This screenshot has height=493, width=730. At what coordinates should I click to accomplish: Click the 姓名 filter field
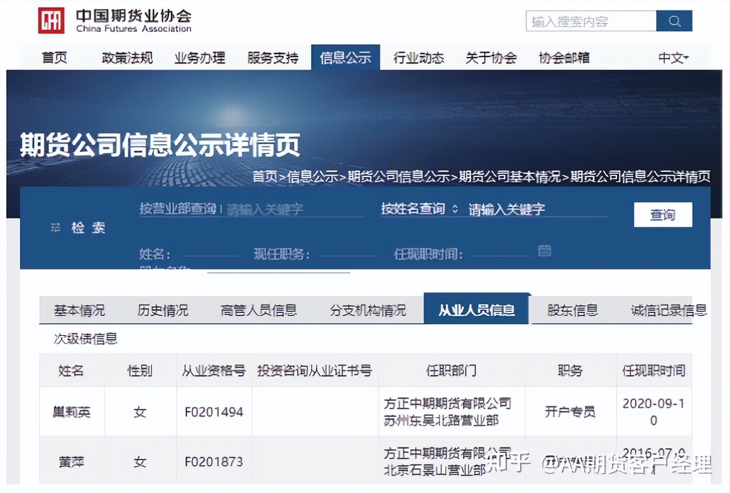209,254
